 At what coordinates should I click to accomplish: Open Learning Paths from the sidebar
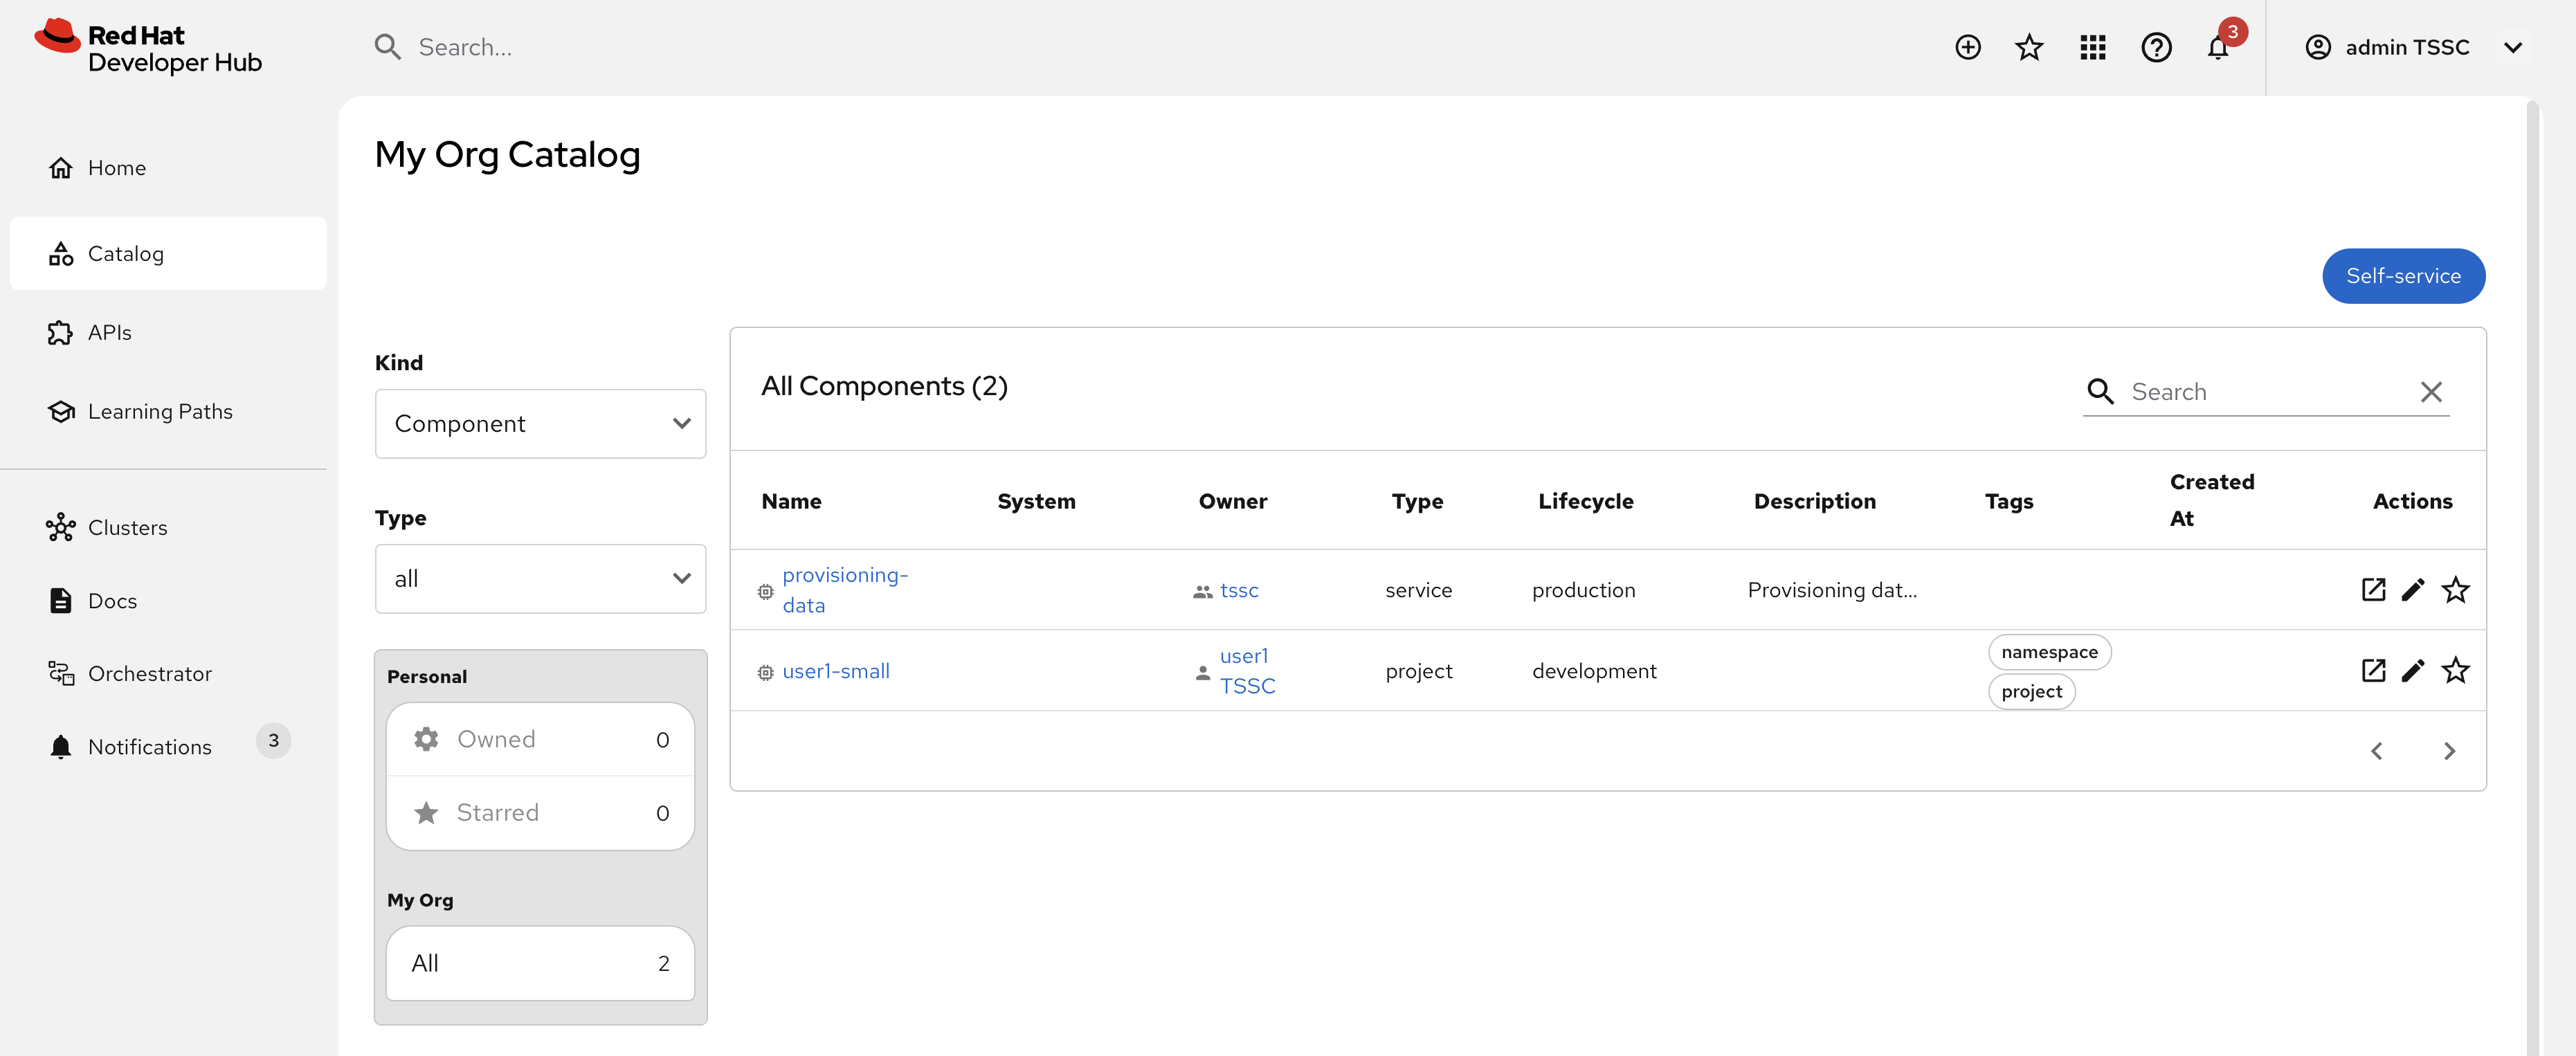[x=60, y=410]
